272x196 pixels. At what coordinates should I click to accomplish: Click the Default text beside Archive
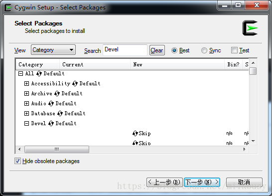coord(72,94)
